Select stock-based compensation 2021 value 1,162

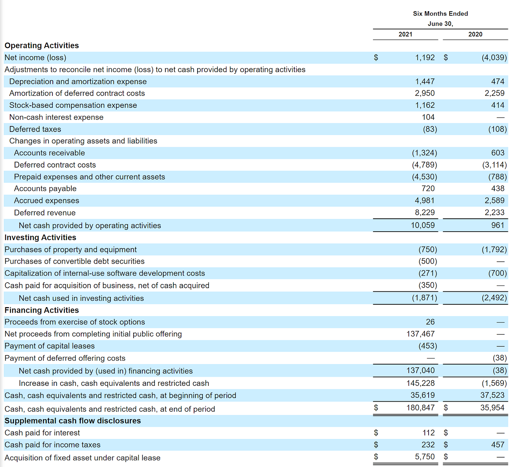[x=425, y=105]
